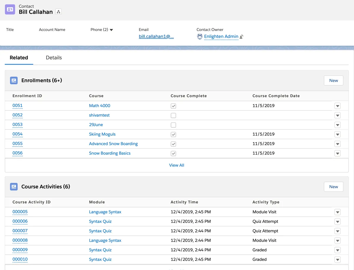Viewport: 354px width, 270px height.
Task: Open the Snow Boarding Basics course
Action: pyautogui.click(x=110, y=153)
